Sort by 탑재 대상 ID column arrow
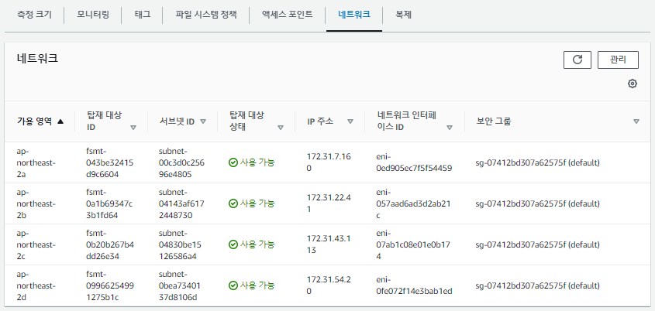Viewport: 655px width, 311px height. pyautogui.click(x=133, y=128)
